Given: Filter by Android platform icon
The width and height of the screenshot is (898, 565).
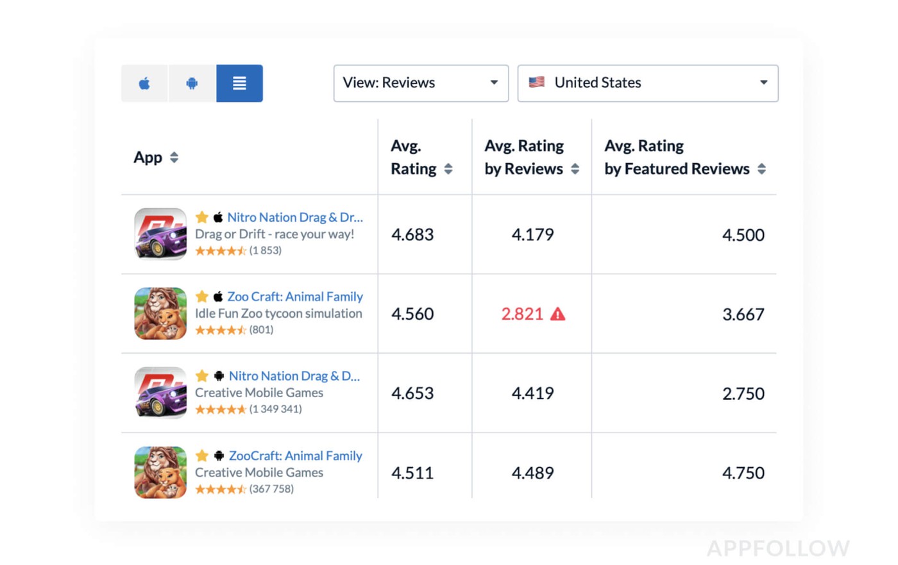Looking at the screenshot, I should click(192, 83).
